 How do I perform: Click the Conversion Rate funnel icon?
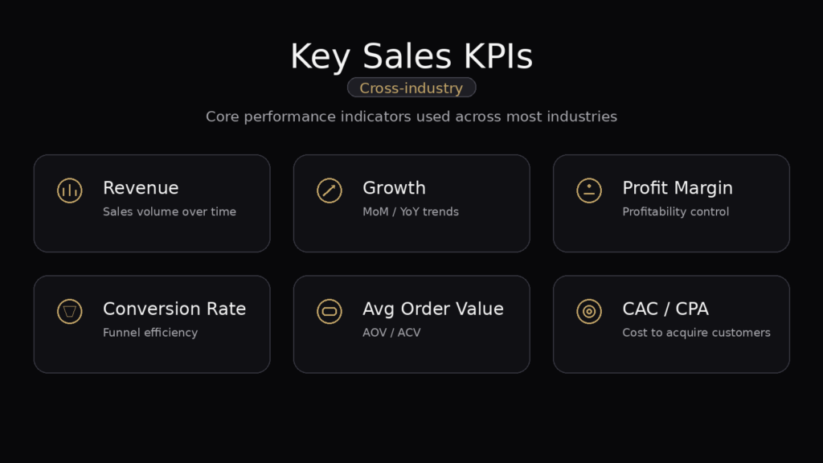pos(70,311)
